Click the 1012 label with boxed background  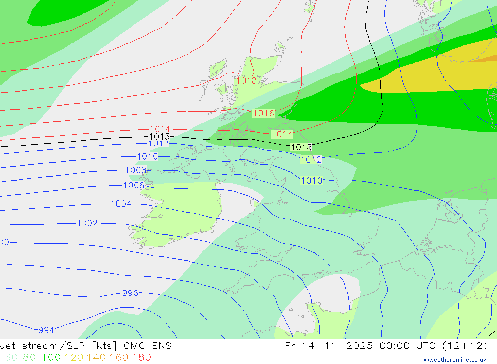click(311, 160)
